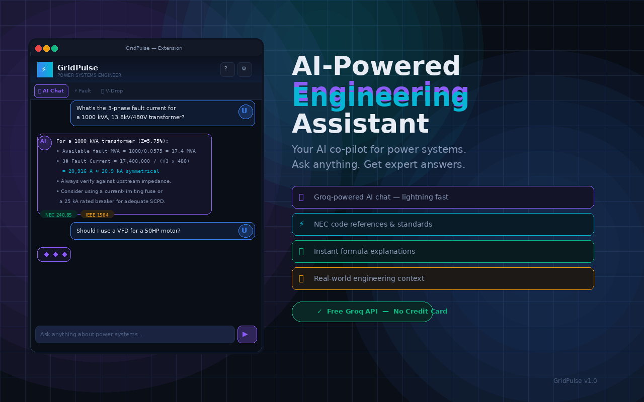
Task: Click the user avatar on fault current question
Action: click(x=246, y=112)
